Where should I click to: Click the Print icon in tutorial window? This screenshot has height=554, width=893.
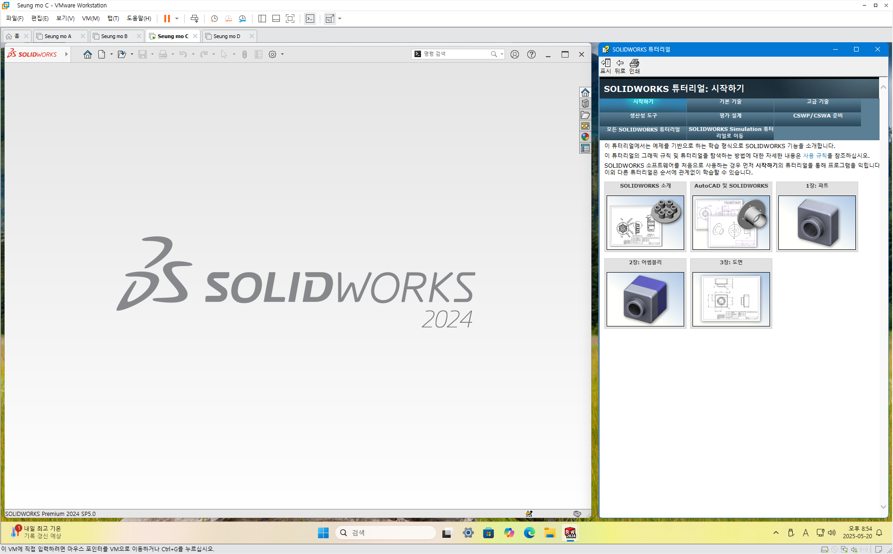click(x=634, y=65)
